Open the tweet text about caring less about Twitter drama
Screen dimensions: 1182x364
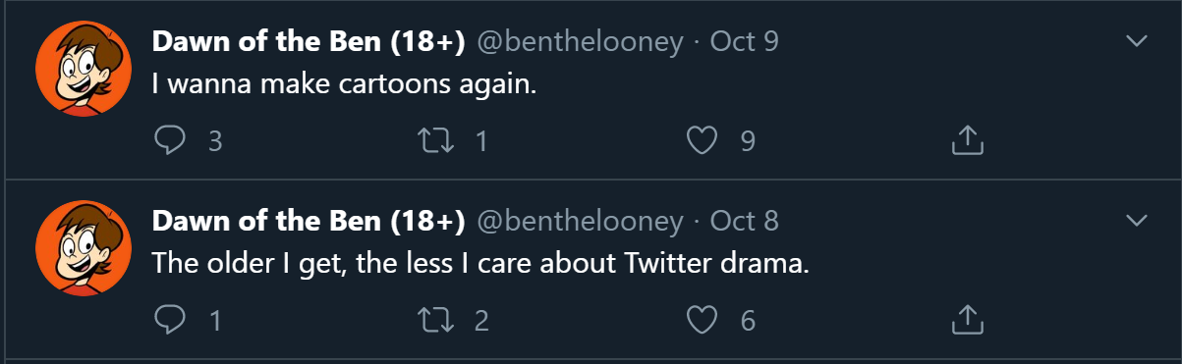[x=480, y=263]
